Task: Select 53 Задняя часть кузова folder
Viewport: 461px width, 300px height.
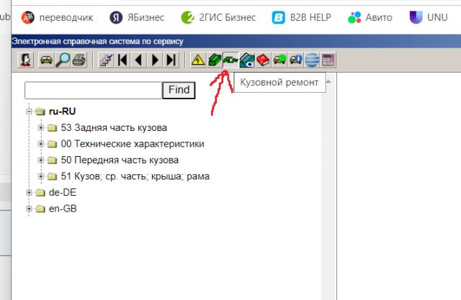Action: click(114, 127)
